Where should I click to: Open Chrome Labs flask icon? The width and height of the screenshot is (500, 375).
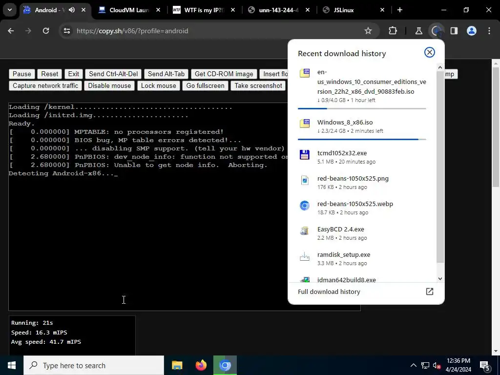(x=418, y=31)
